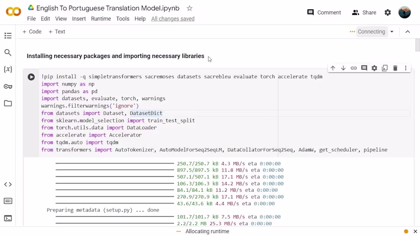420x236 pixels.
Task: Open cell editor settings gear
Action: 374,68
